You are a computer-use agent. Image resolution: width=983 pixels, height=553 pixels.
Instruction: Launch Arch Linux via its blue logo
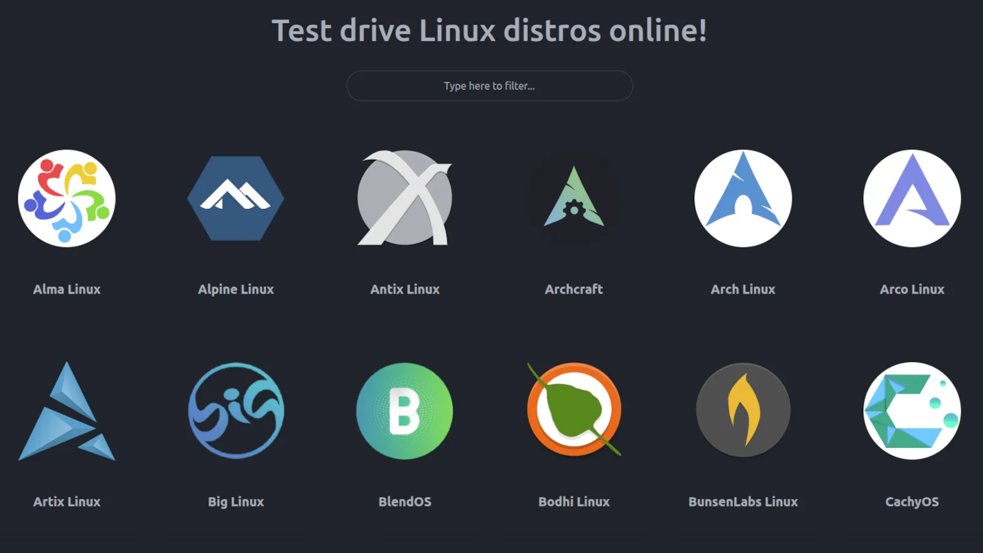(743, 198)
